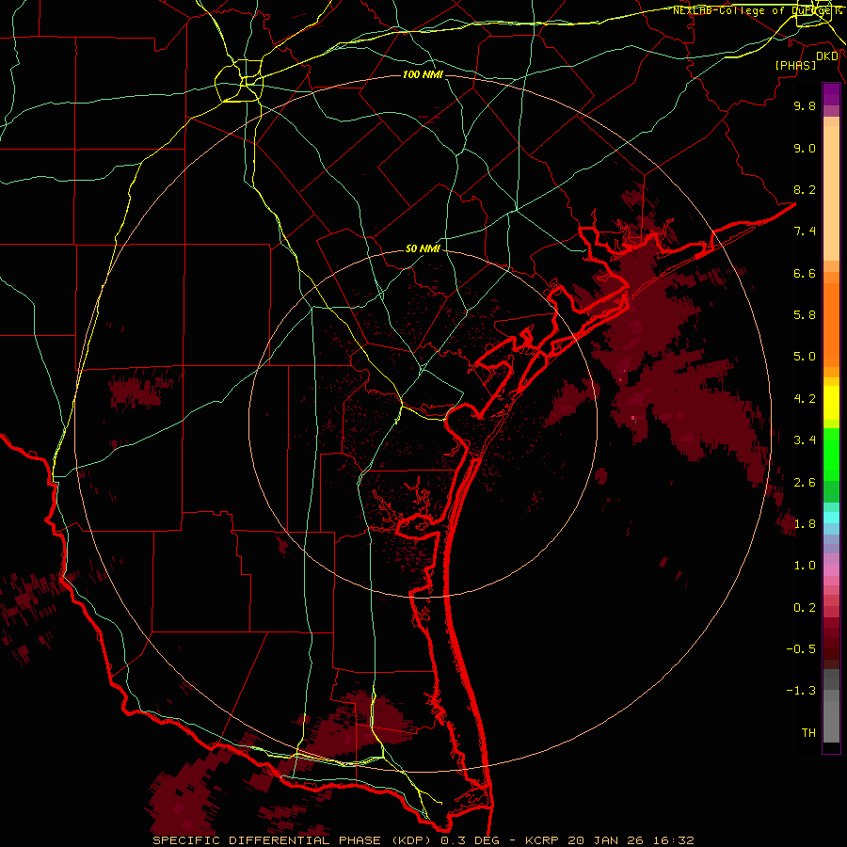Click the DKD label above legend
This screenshot has height=847, width=847.
[827, 56]
